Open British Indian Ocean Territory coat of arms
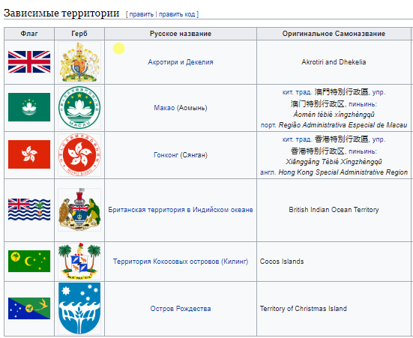Viewport: 413px width, 338px height. pos(79,210)
